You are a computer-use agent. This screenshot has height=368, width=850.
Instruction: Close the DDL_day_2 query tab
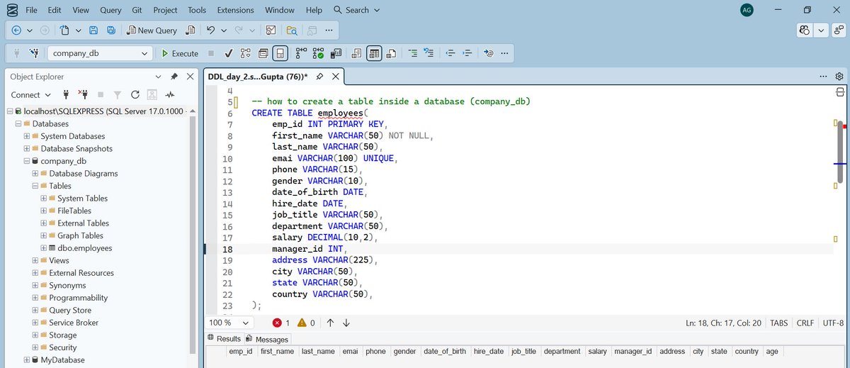pos(336,77)
